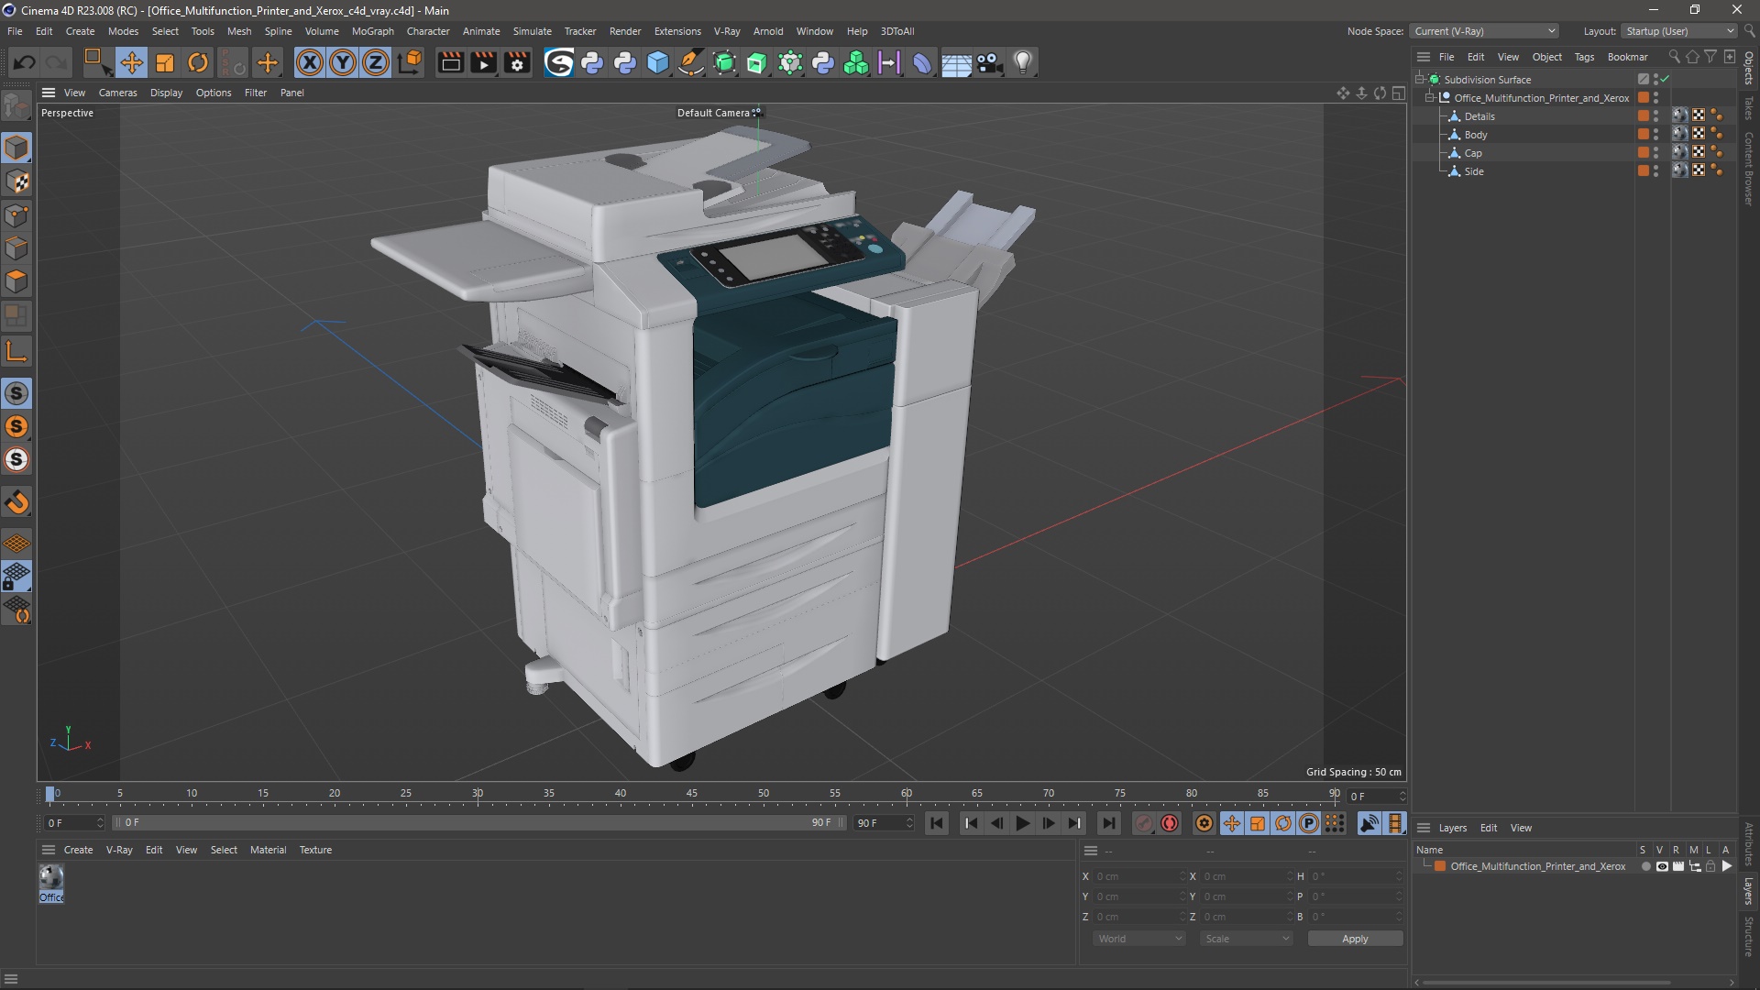Select the Office material thumbnail
Image resolution: width=1760 pixels, height=990 pixels.
51,877
